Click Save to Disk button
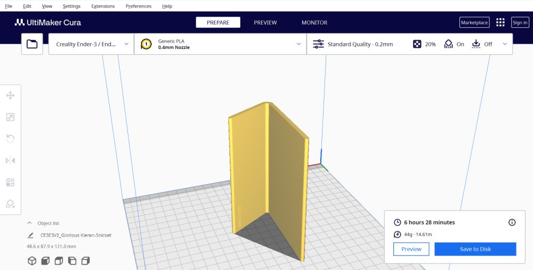Screen dimensions: 533x270 tap(475, 249)
